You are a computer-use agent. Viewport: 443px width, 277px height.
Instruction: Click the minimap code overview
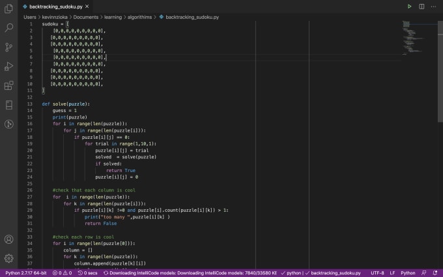click(x=419, y=36)
